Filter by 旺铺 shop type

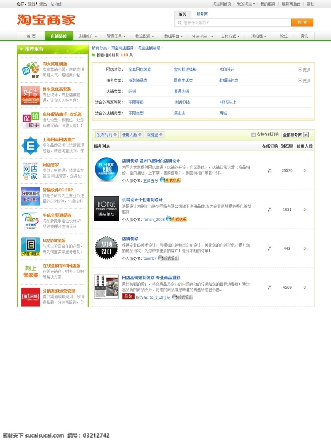click(x=132, y=91)
